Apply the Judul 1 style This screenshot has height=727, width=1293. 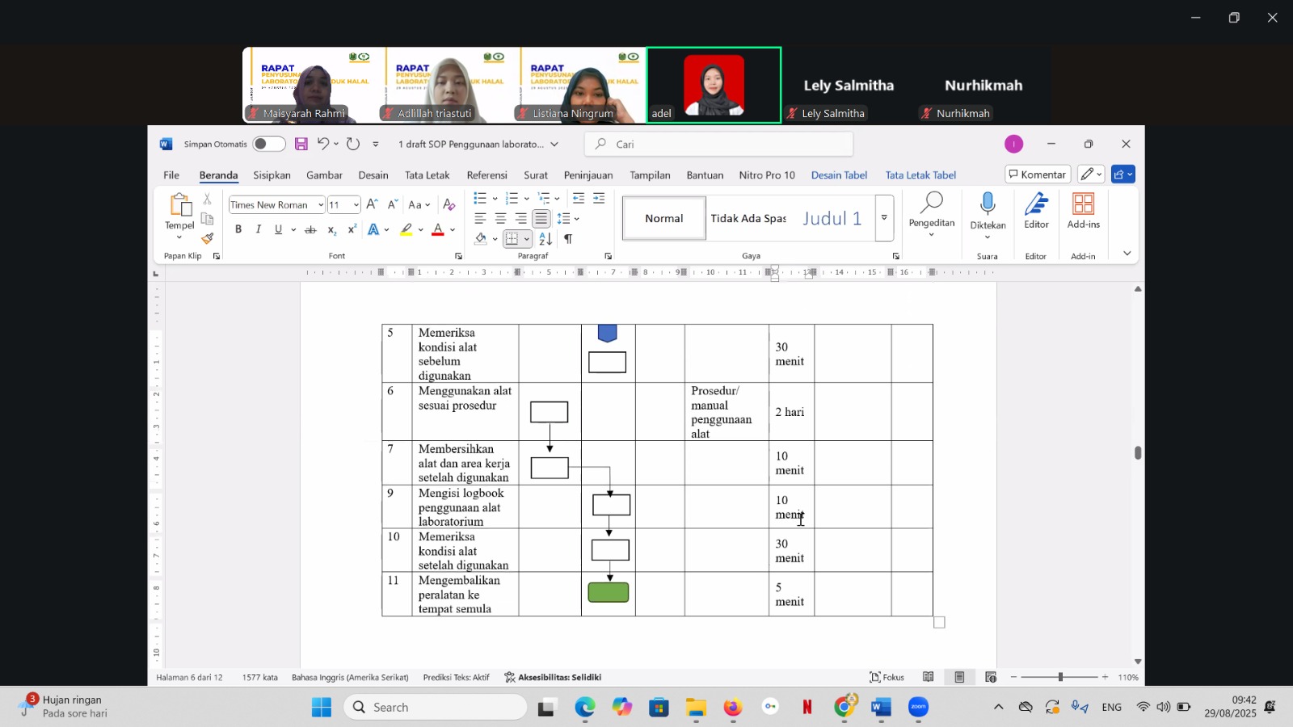(x=832, y=218)
